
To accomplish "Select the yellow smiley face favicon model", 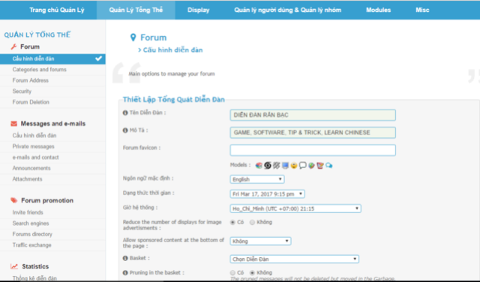I will pos(294,165).
